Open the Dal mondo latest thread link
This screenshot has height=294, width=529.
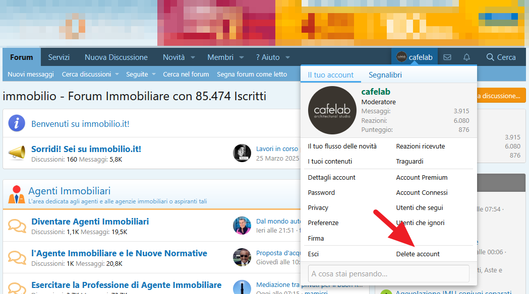pyautogui.click(x=278, y=222)
